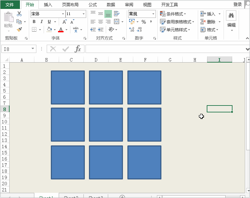Click the Paste clipboard icon
The height and width of the screenshot is (198, 250).
(x=8, y=17)
